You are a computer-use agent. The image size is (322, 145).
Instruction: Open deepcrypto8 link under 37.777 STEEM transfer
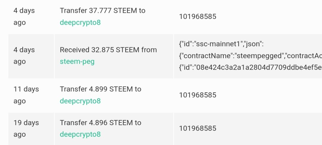point(80,23)
